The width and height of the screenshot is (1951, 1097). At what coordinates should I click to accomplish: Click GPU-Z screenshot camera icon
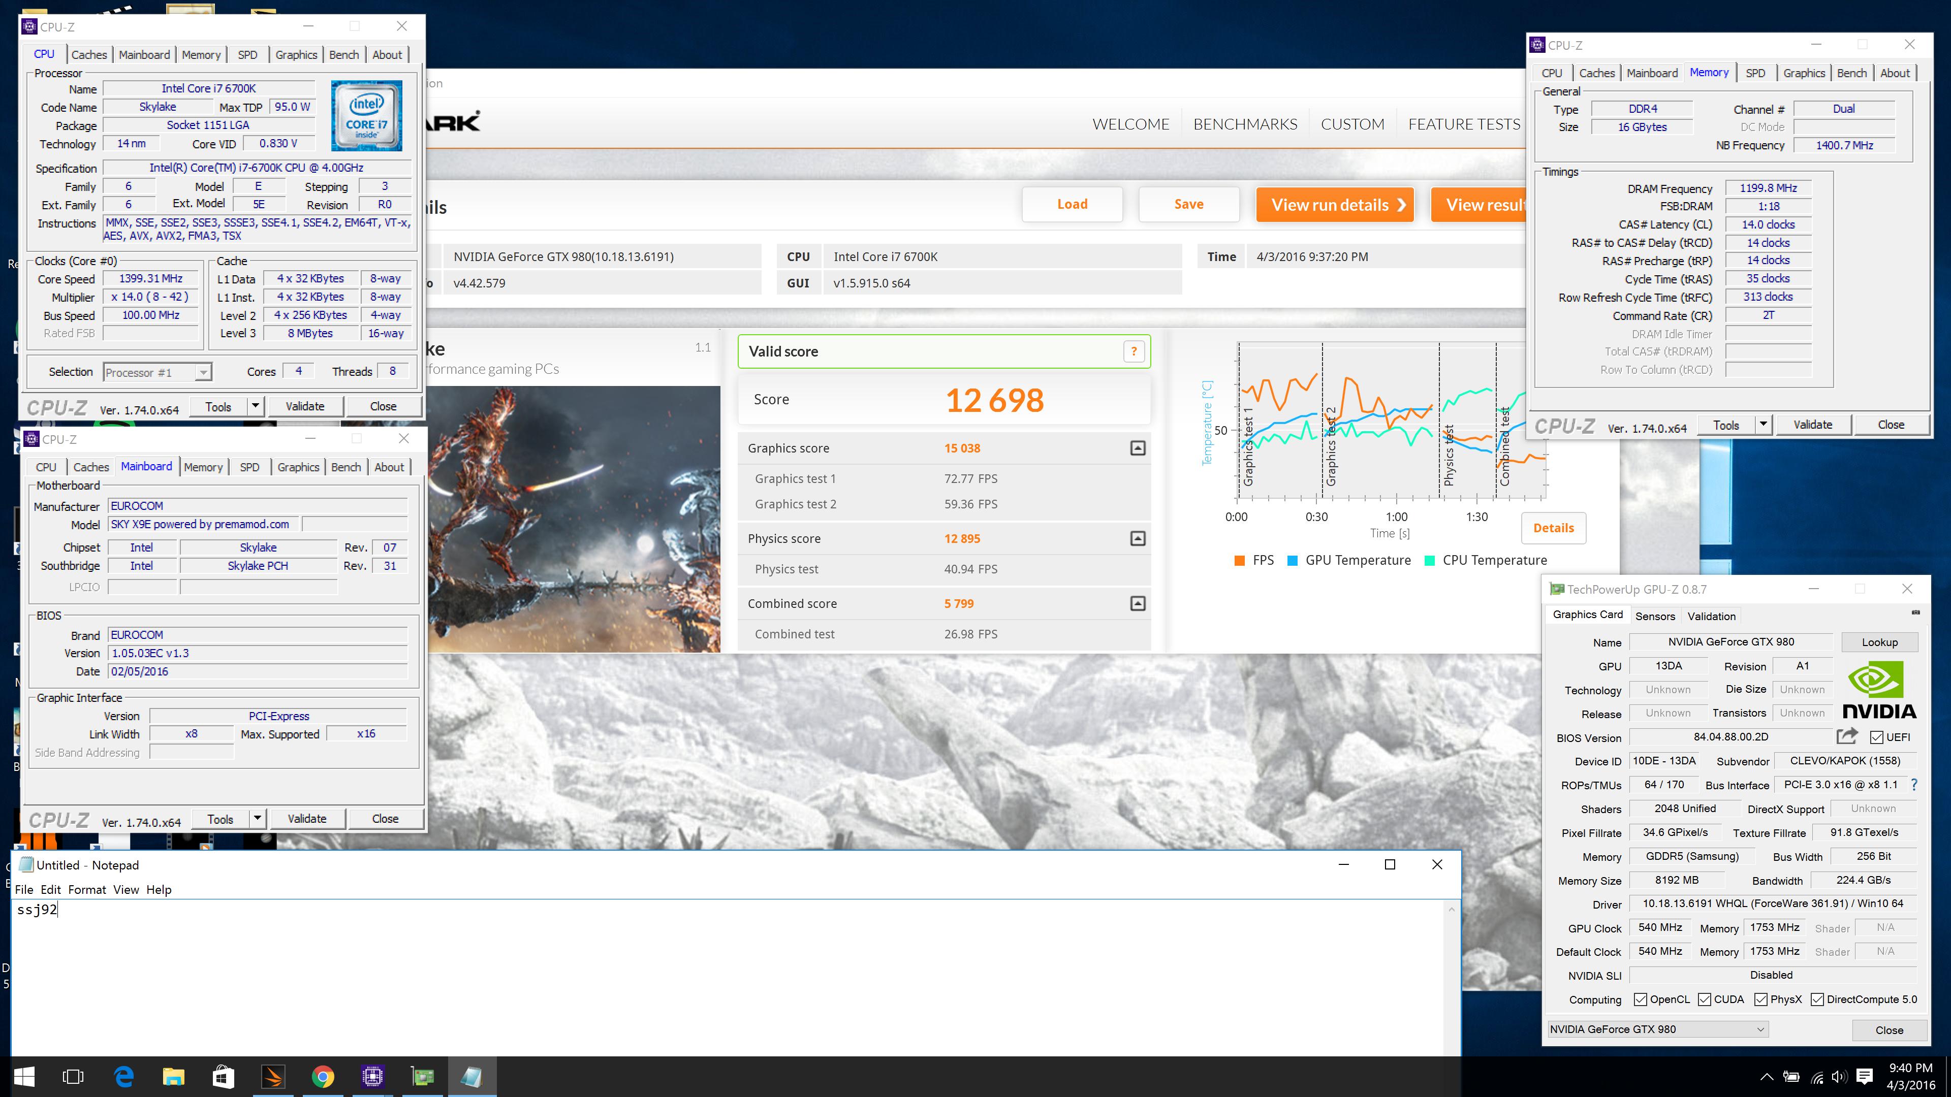click(1915, 612)
